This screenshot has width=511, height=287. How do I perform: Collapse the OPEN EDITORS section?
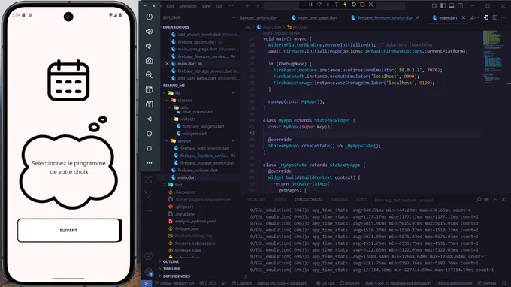[176, 27]
